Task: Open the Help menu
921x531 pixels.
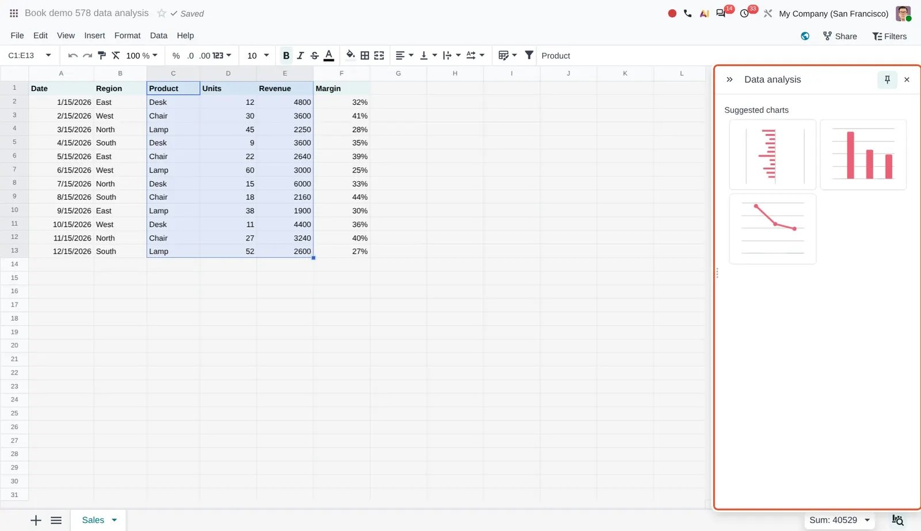Action: [x=185, y=36]
